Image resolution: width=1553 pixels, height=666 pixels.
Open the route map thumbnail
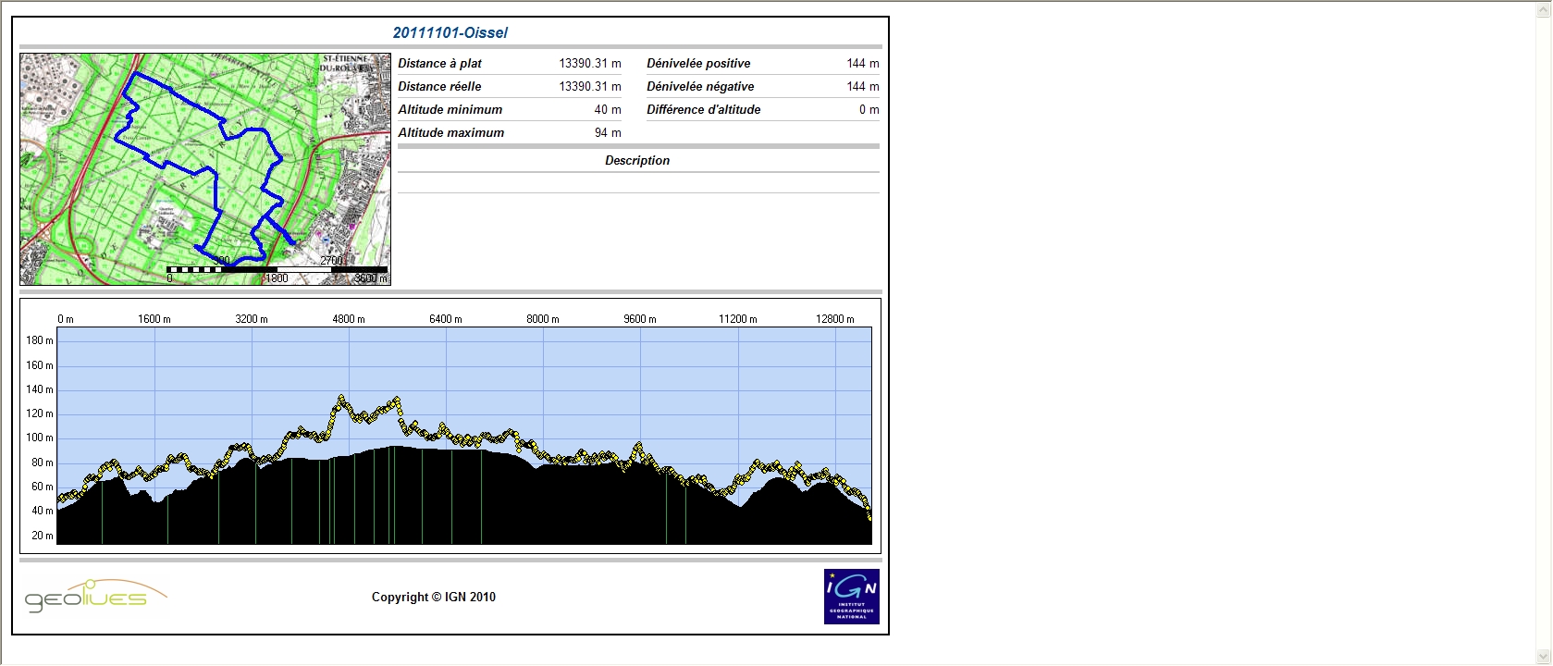tap(205, 169)
